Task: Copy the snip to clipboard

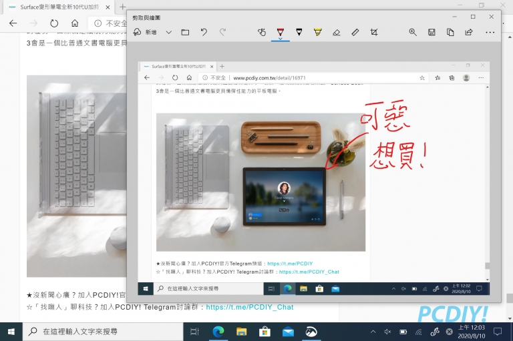Action: point(450,32)
